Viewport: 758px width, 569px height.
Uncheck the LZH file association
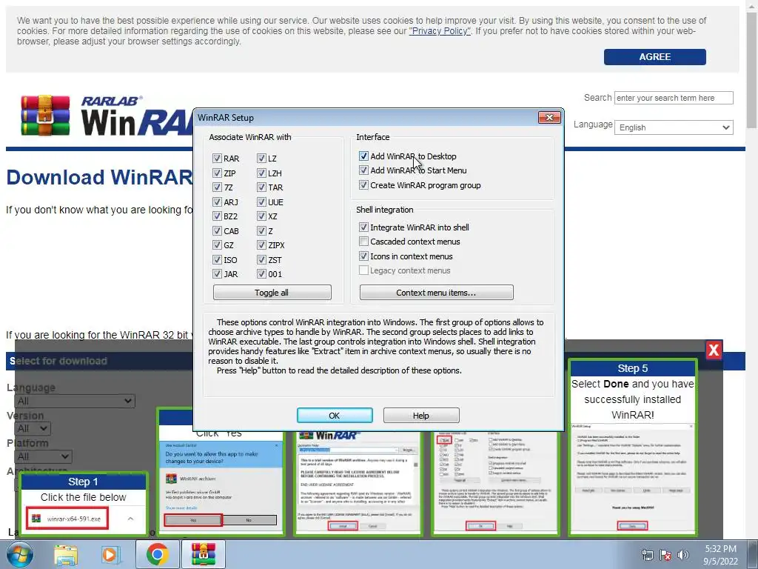[x=261, y=173]
